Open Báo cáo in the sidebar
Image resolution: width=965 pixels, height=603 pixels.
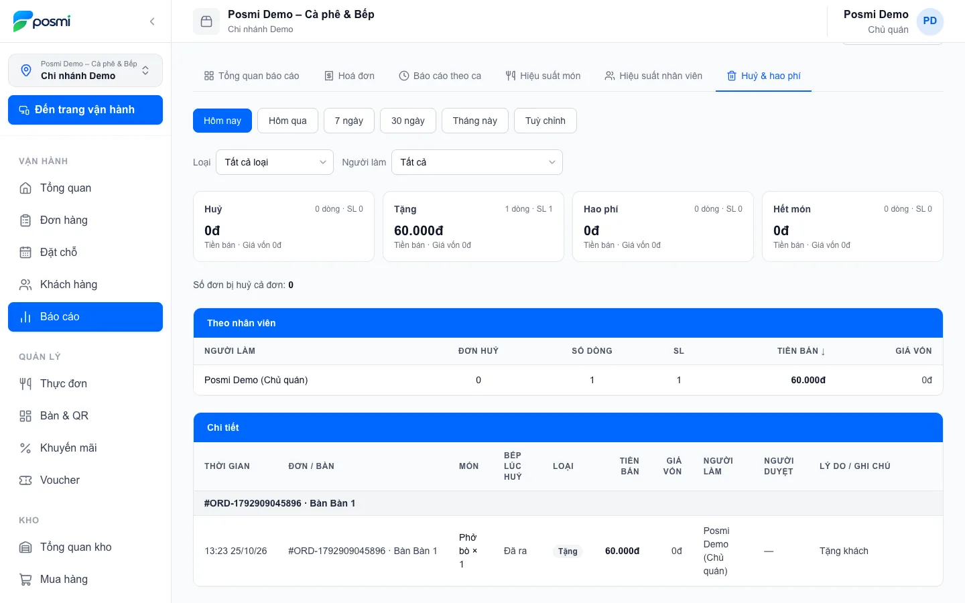point(85,317)
